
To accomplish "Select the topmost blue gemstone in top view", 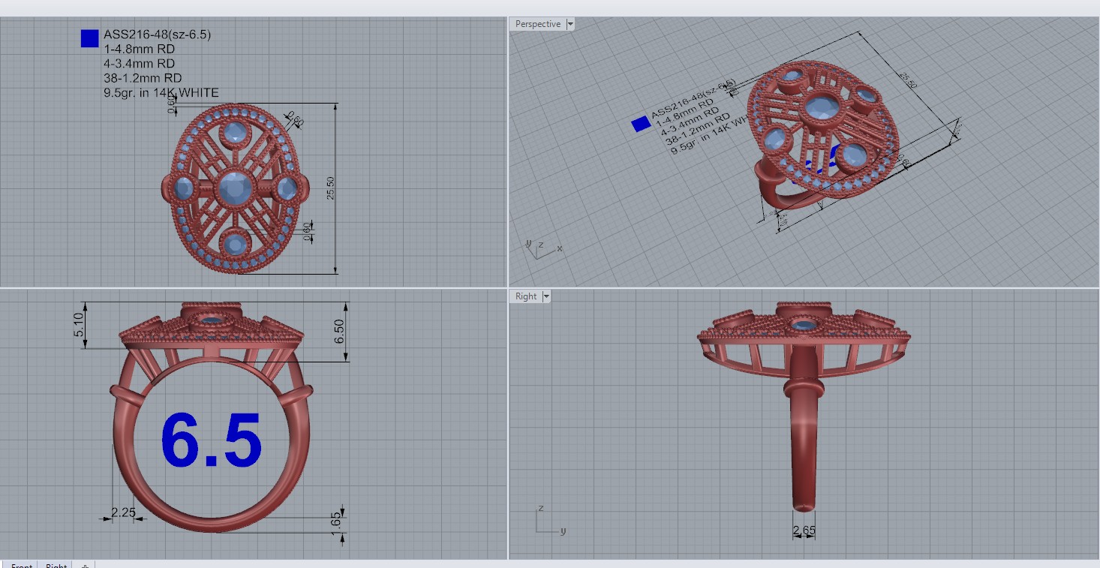I will pyautogui.click(x=237, y=134).
